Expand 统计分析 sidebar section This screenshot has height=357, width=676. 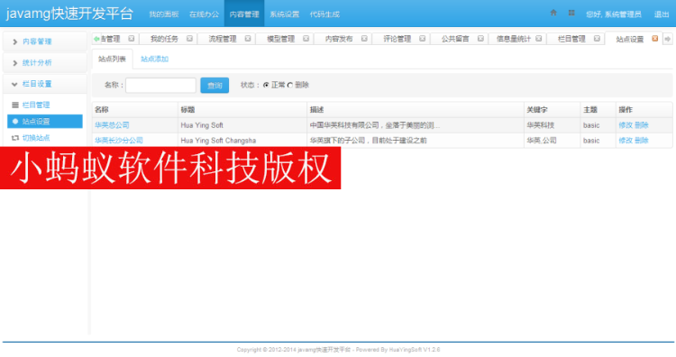tap(45, 62)
